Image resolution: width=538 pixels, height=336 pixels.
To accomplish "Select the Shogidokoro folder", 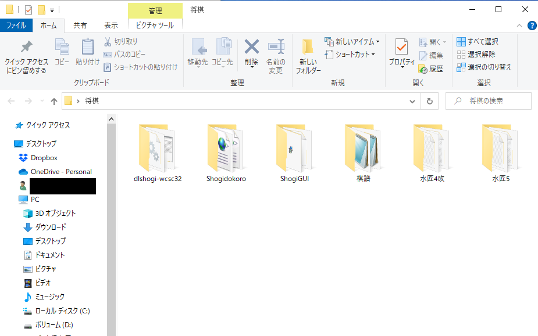I will coord(226,153).
